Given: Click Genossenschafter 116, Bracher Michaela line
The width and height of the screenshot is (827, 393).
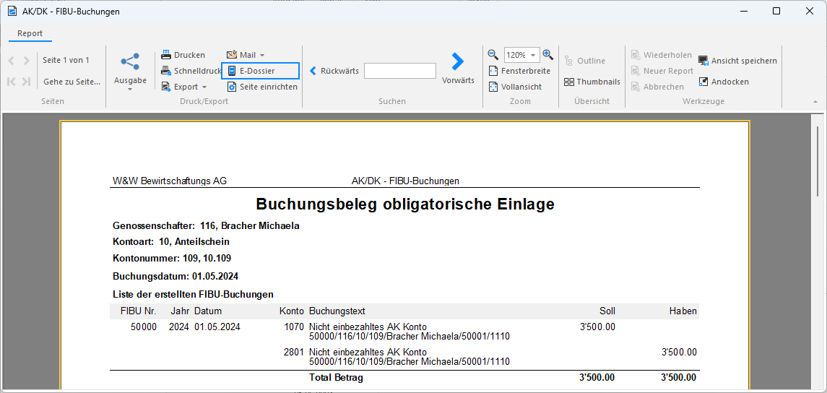Looking at the screenshot, I should point(207,226).
